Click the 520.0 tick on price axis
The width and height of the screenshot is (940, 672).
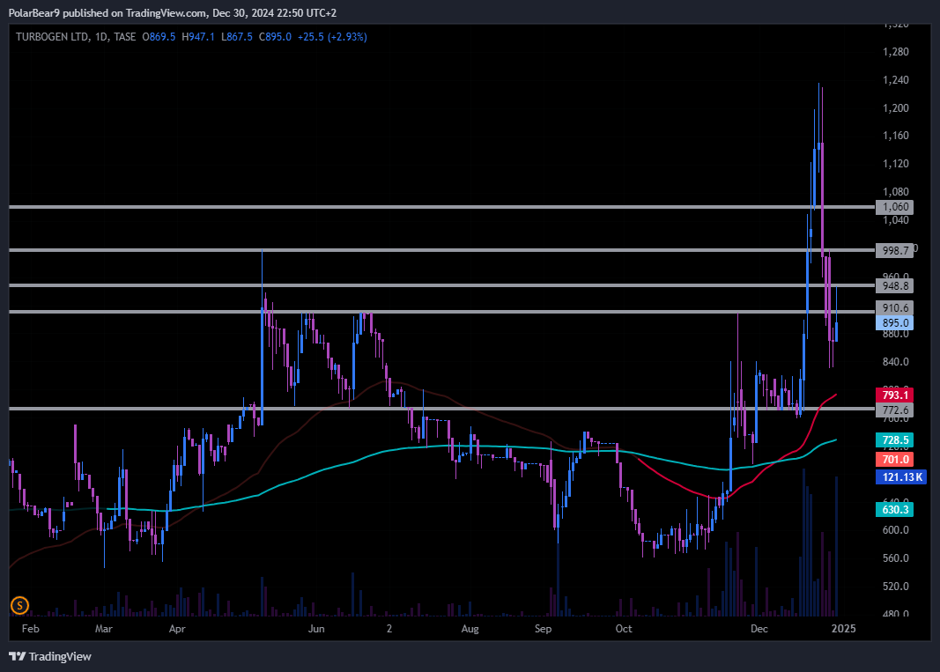coord(896,587)
